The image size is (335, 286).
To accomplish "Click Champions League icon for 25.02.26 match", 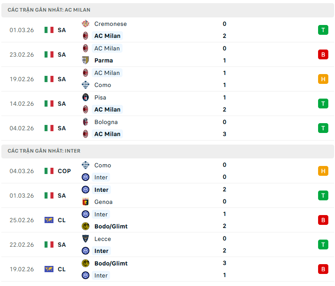I will tap(49, 220).
